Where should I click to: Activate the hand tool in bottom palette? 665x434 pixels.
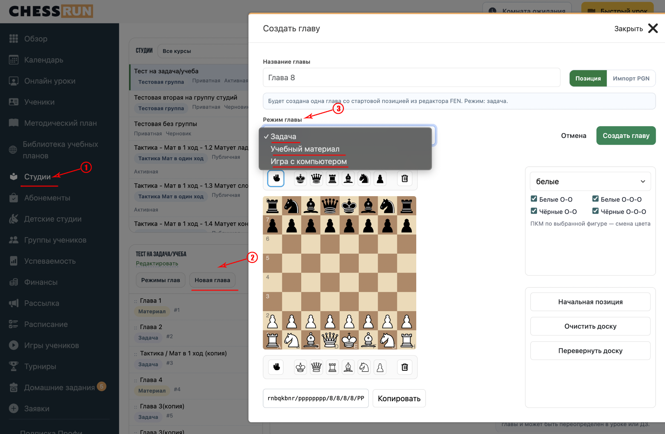click(x=276, y=367)
